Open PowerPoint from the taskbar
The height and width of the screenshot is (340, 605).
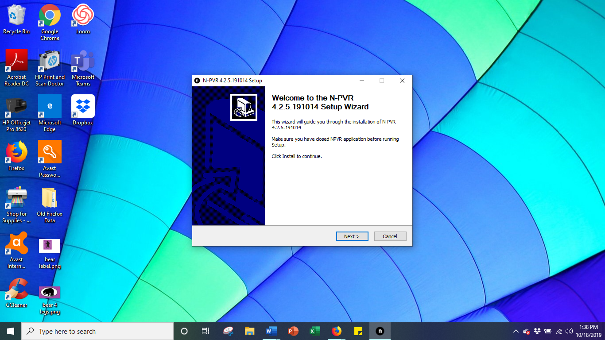(293, 331)
